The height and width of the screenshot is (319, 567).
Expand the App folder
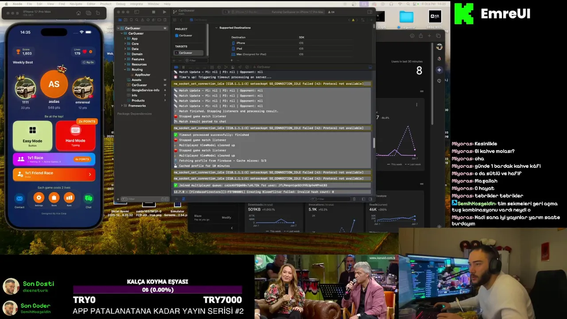125,39
